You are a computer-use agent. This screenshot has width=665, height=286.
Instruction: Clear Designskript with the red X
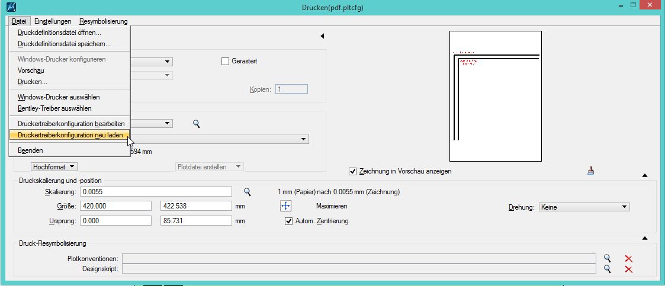pos(628,269)
